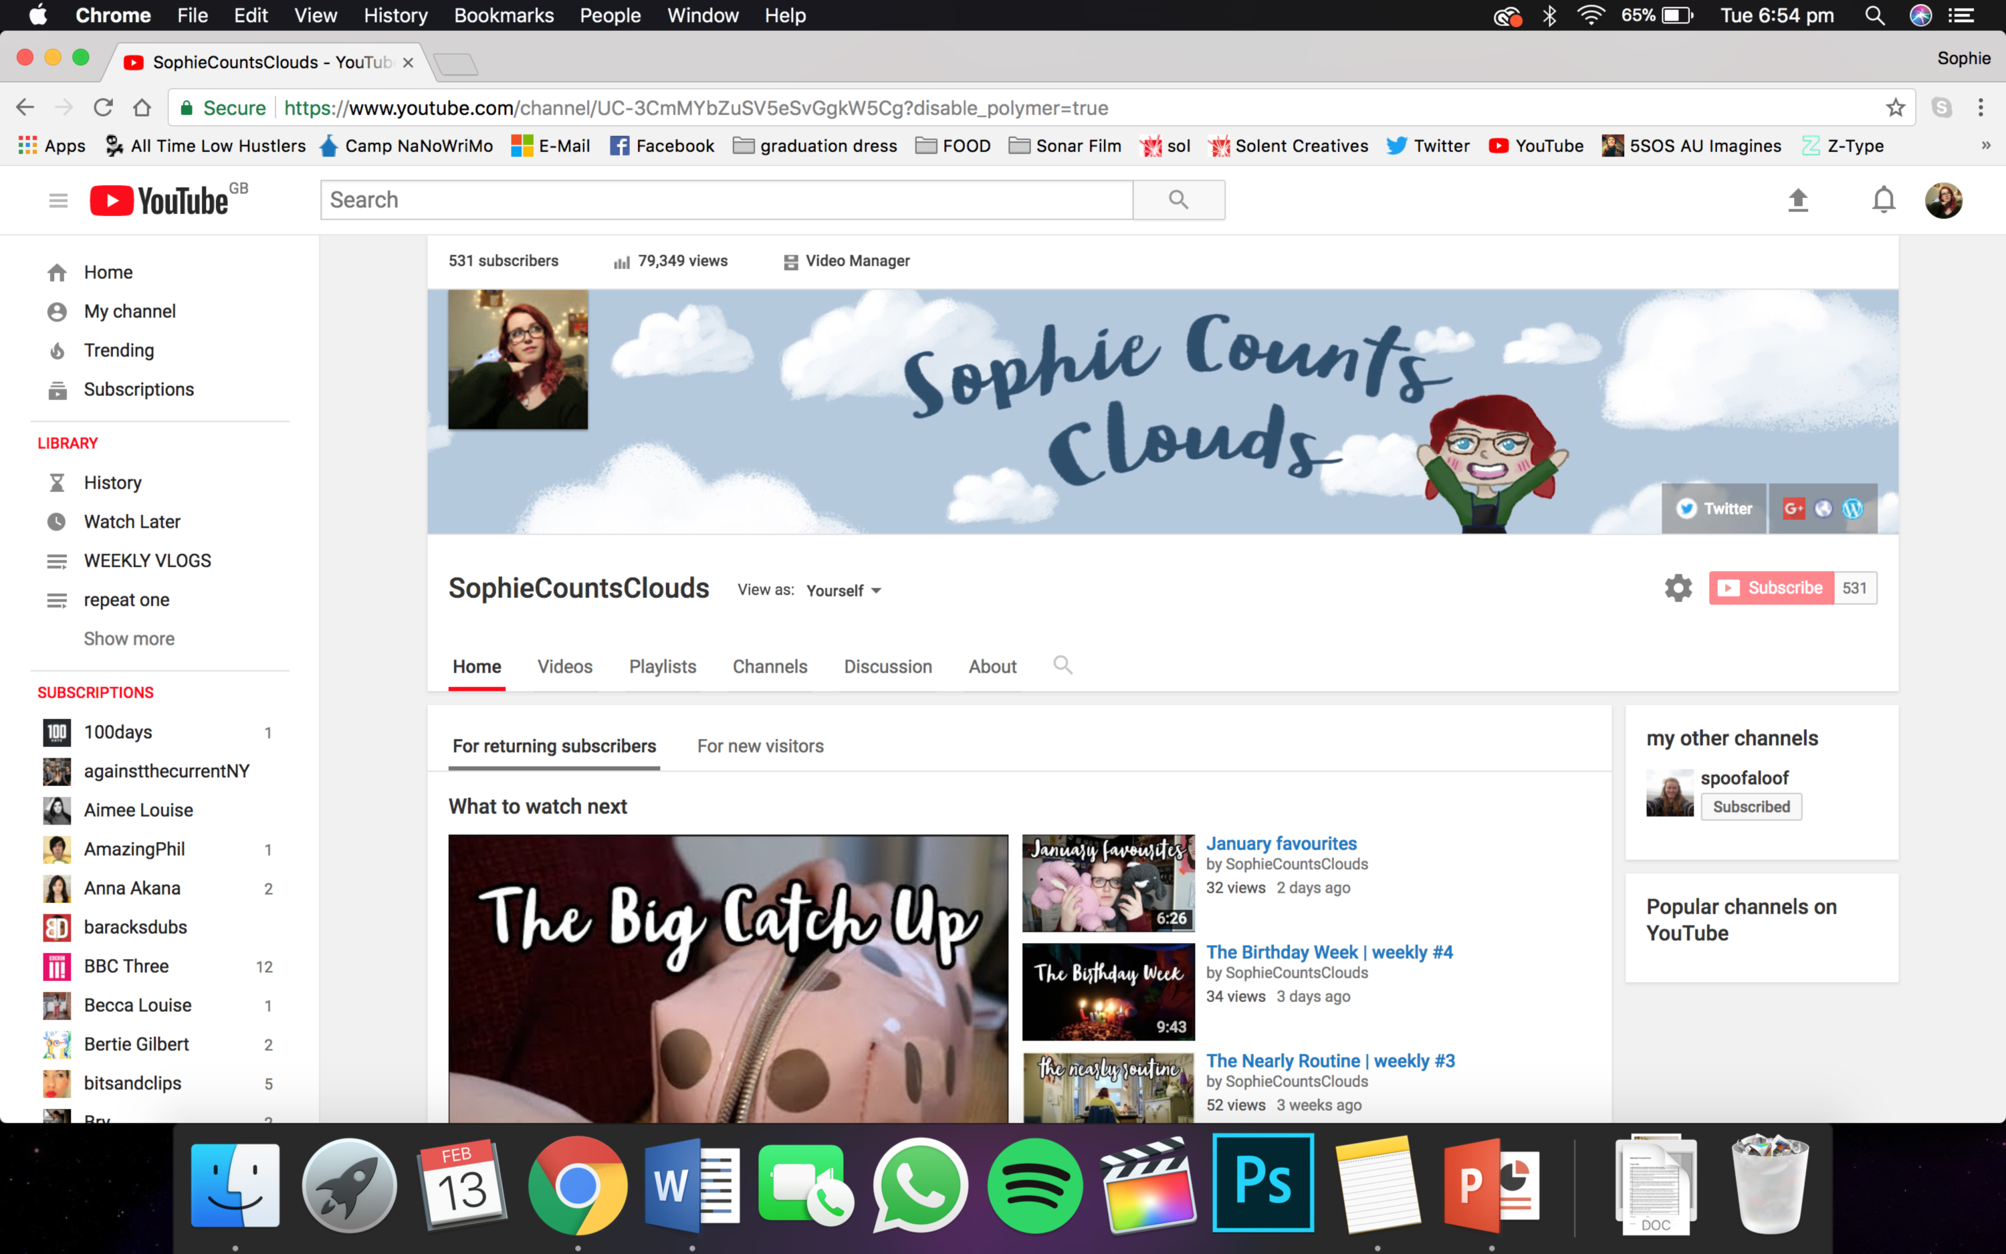Open AmazingPhil subscription channel
2006x1254 pixels.
tap(134, 850)
